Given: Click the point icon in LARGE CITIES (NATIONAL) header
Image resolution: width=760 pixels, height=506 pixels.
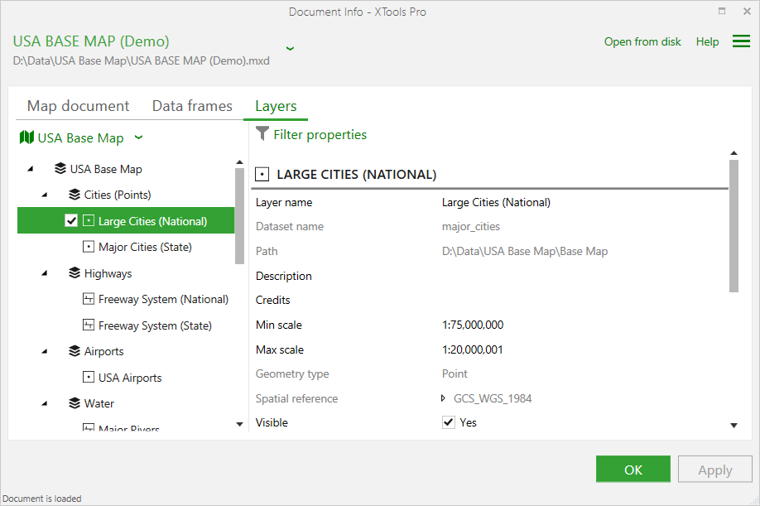Looking at the screenshot, I should pos(262,174).
